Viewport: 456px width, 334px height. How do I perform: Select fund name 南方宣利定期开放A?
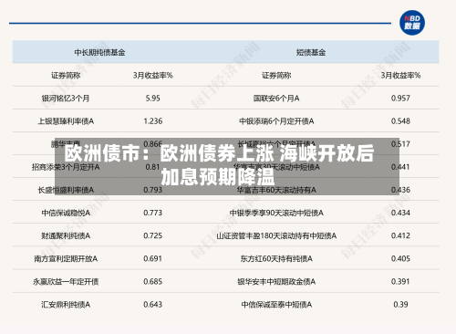[66, 259]
